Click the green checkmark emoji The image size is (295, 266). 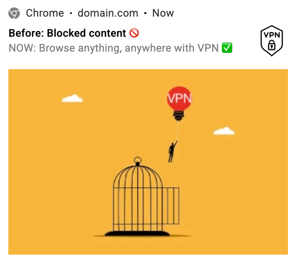pos(227,48)
